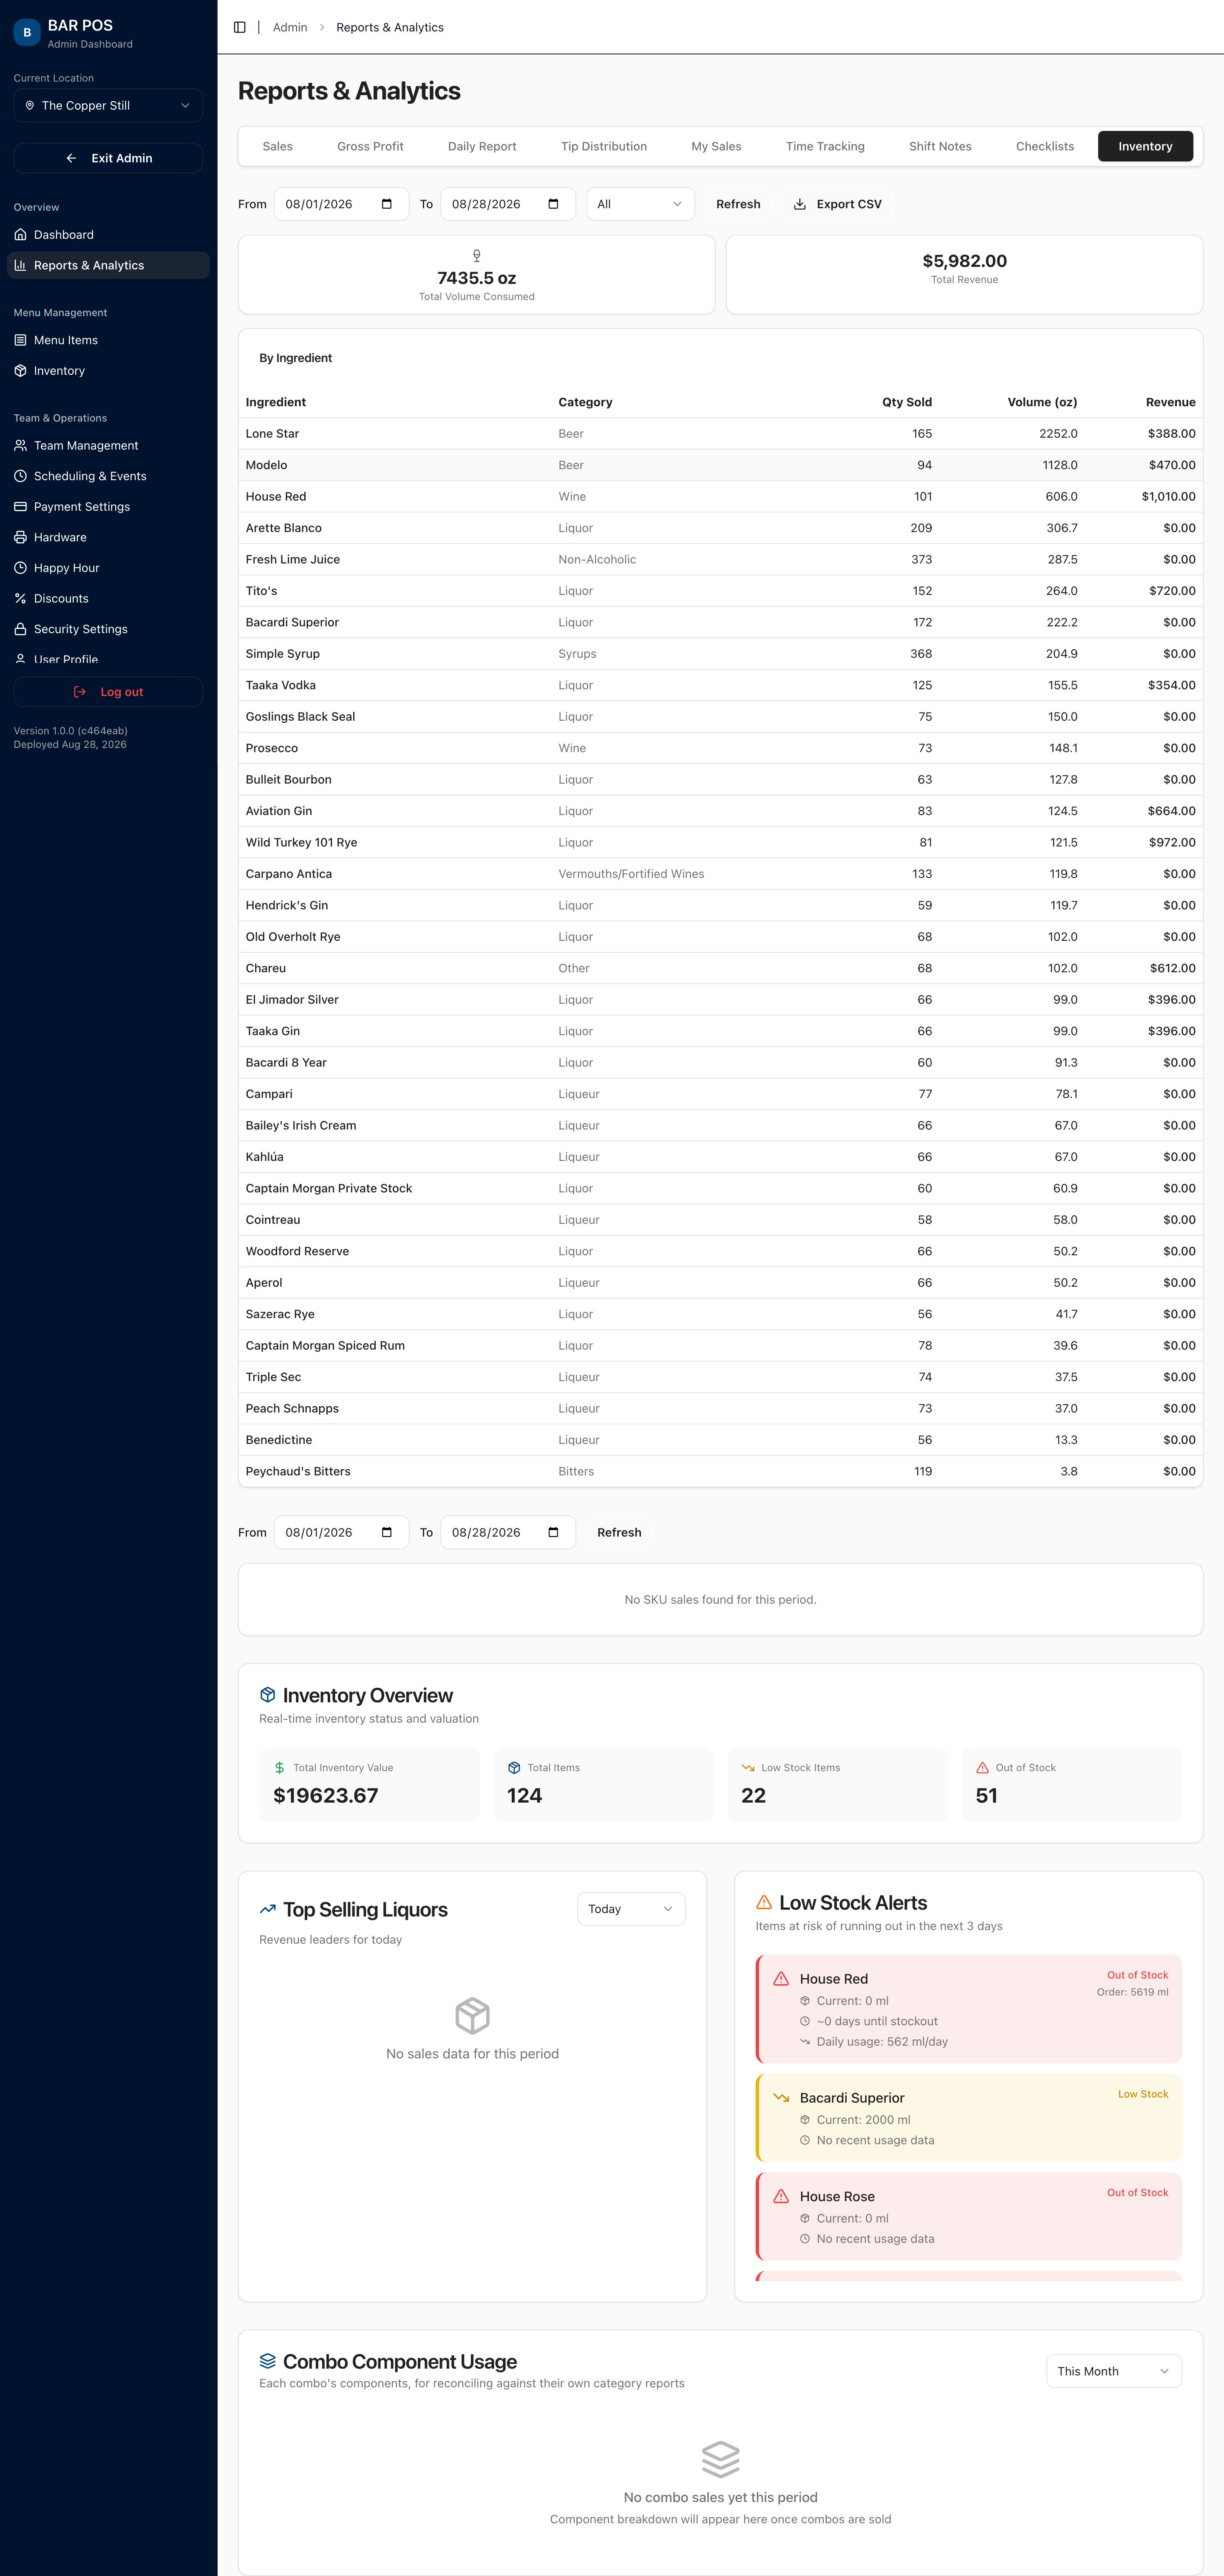The image size is (1224, 2576).
Task: Select the active Inventory tab
Action: pos(1145,146)
